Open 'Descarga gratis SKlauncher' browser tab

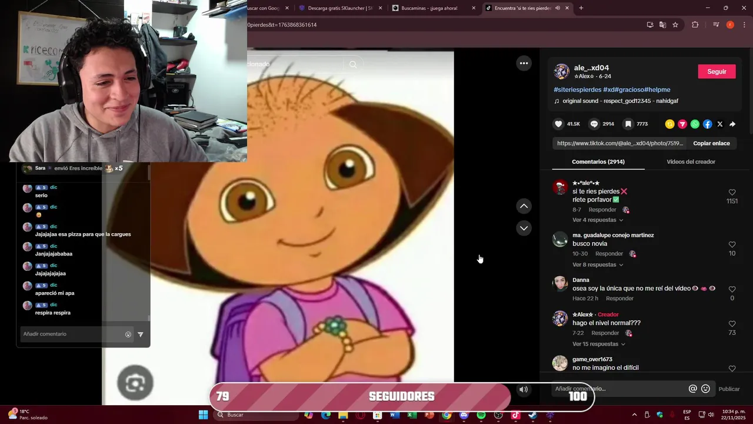coord(341,8)
